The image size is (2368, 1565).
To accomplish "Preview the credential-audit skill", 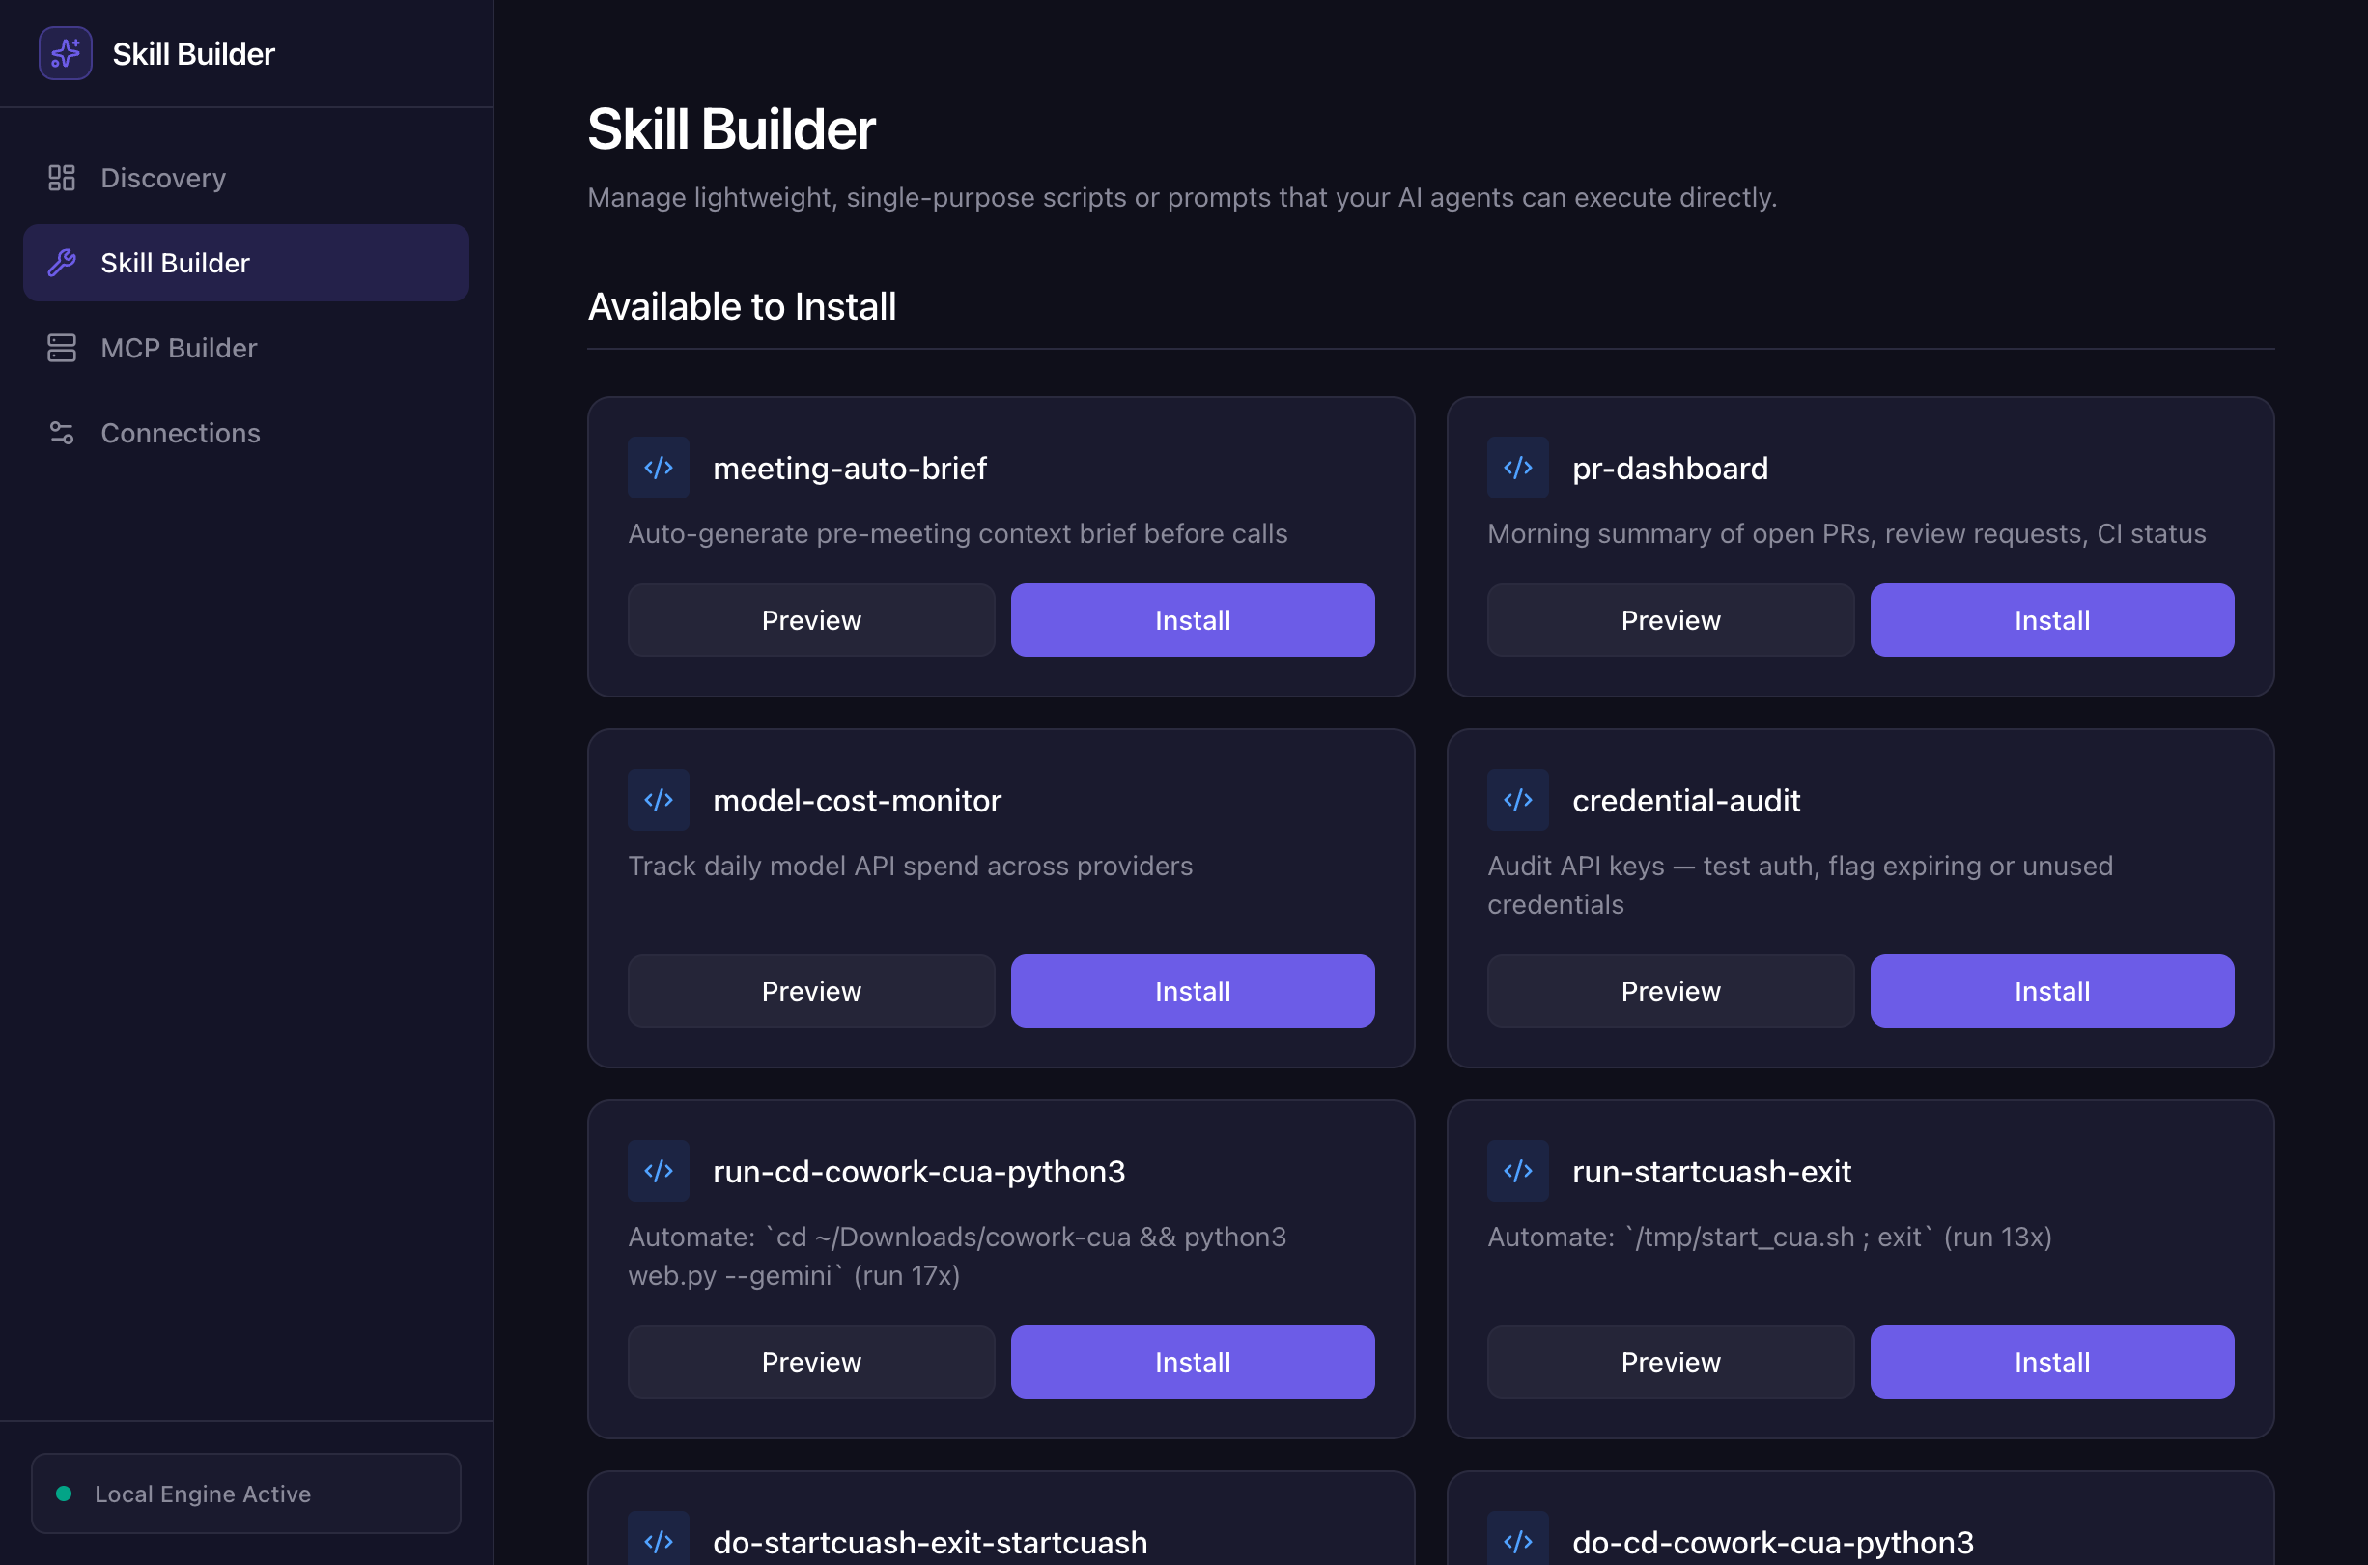I will [x=1670, y=991].
